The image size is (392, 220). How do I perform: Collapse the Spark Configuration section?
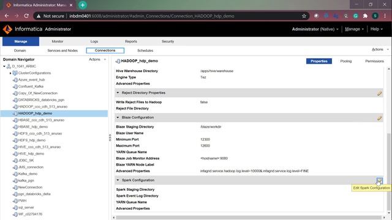(118, 180)
